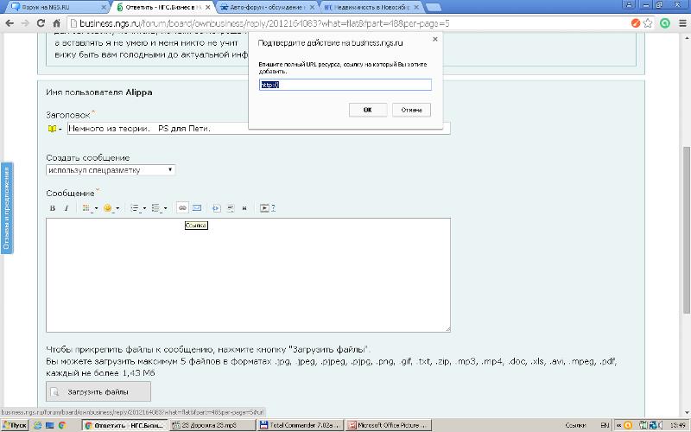Open the 'использул спецразметку' message type dropdown
Image resolution: width=691 pixels, height=432 pixels.
[111, 170]
